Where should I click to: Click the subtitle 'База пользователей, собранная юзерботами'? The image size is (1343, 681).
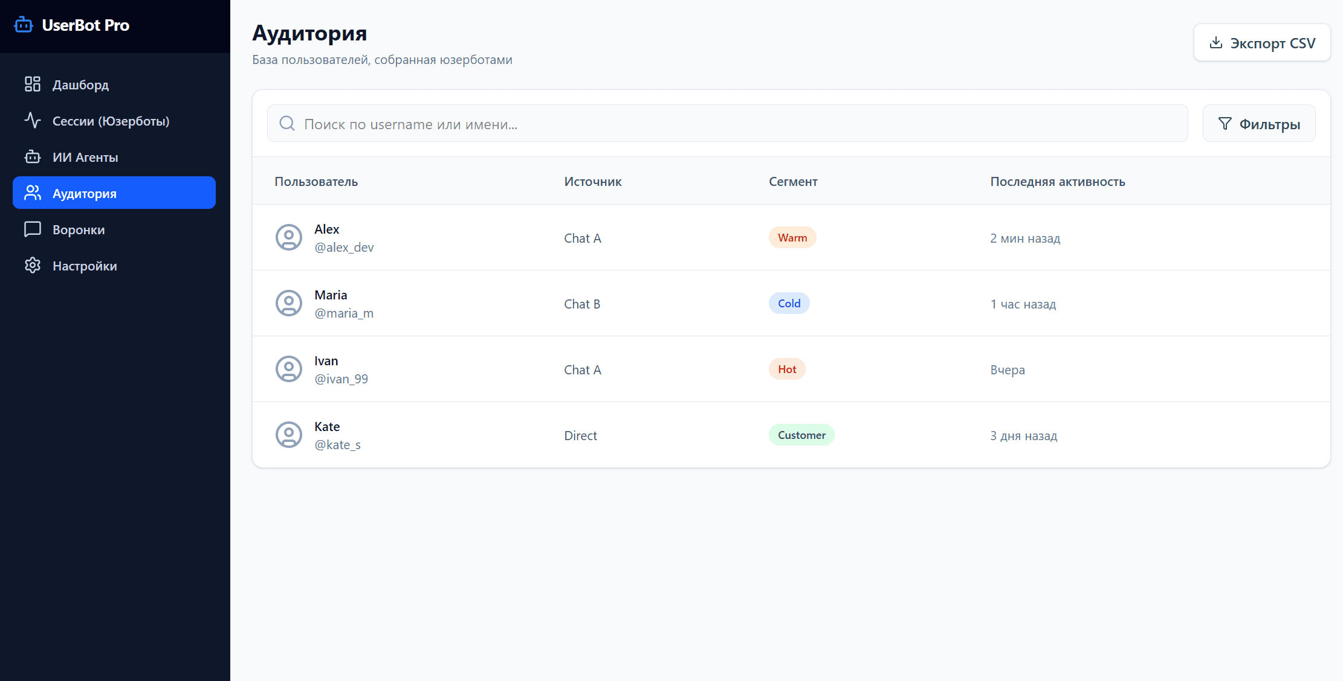tap(382, 59)
